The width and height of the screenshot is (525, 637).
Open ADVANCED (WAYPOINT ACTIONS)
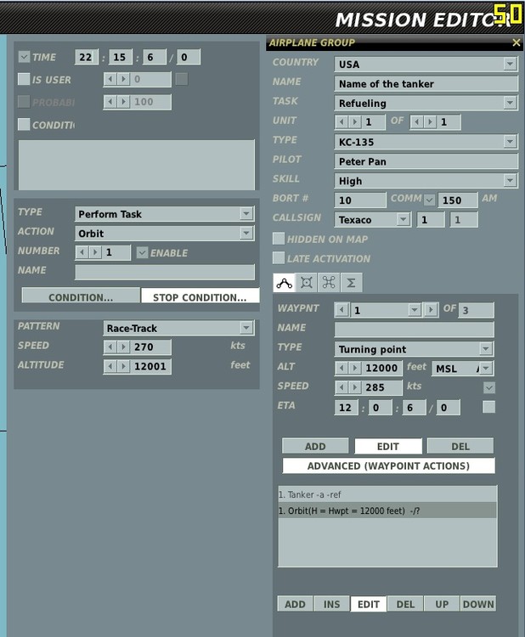[x=388, y=465]
